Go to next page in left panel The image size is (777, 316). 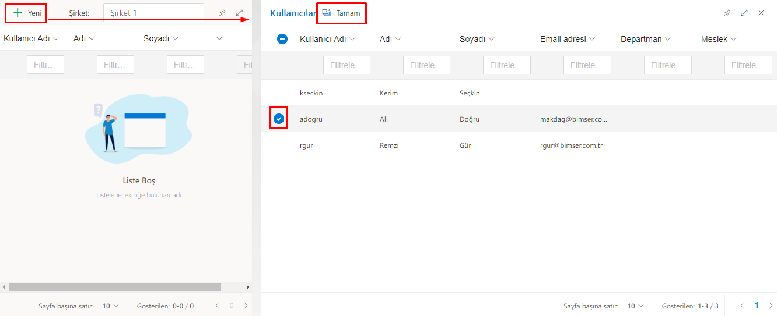pos(246,306)
